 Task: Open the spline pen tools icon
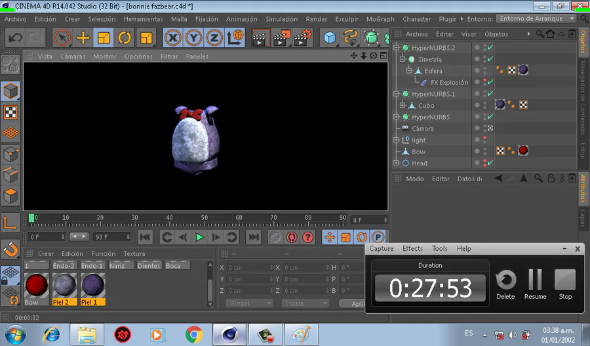pyautogui.click(x=350, y=37)
